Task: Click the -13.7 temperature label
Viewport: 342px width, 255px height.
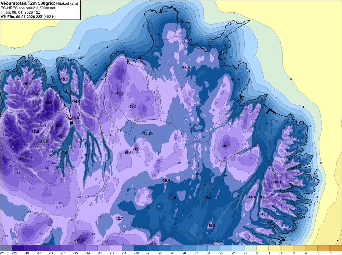Action: [x=119, y=219]
